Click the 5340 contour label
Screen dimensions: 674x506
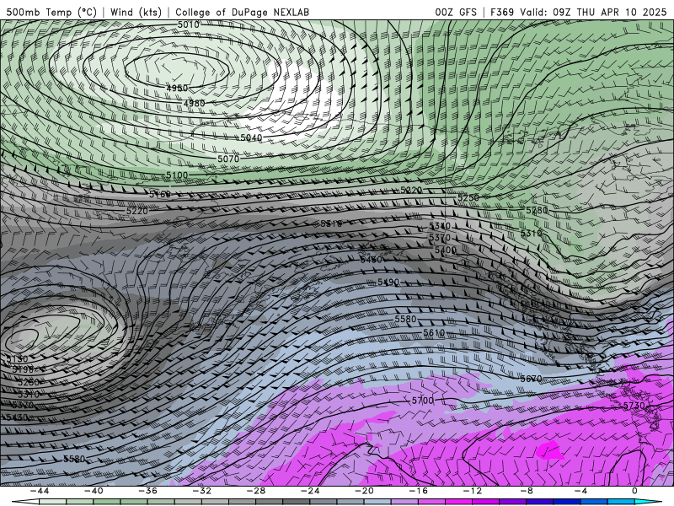click(440, 226)
